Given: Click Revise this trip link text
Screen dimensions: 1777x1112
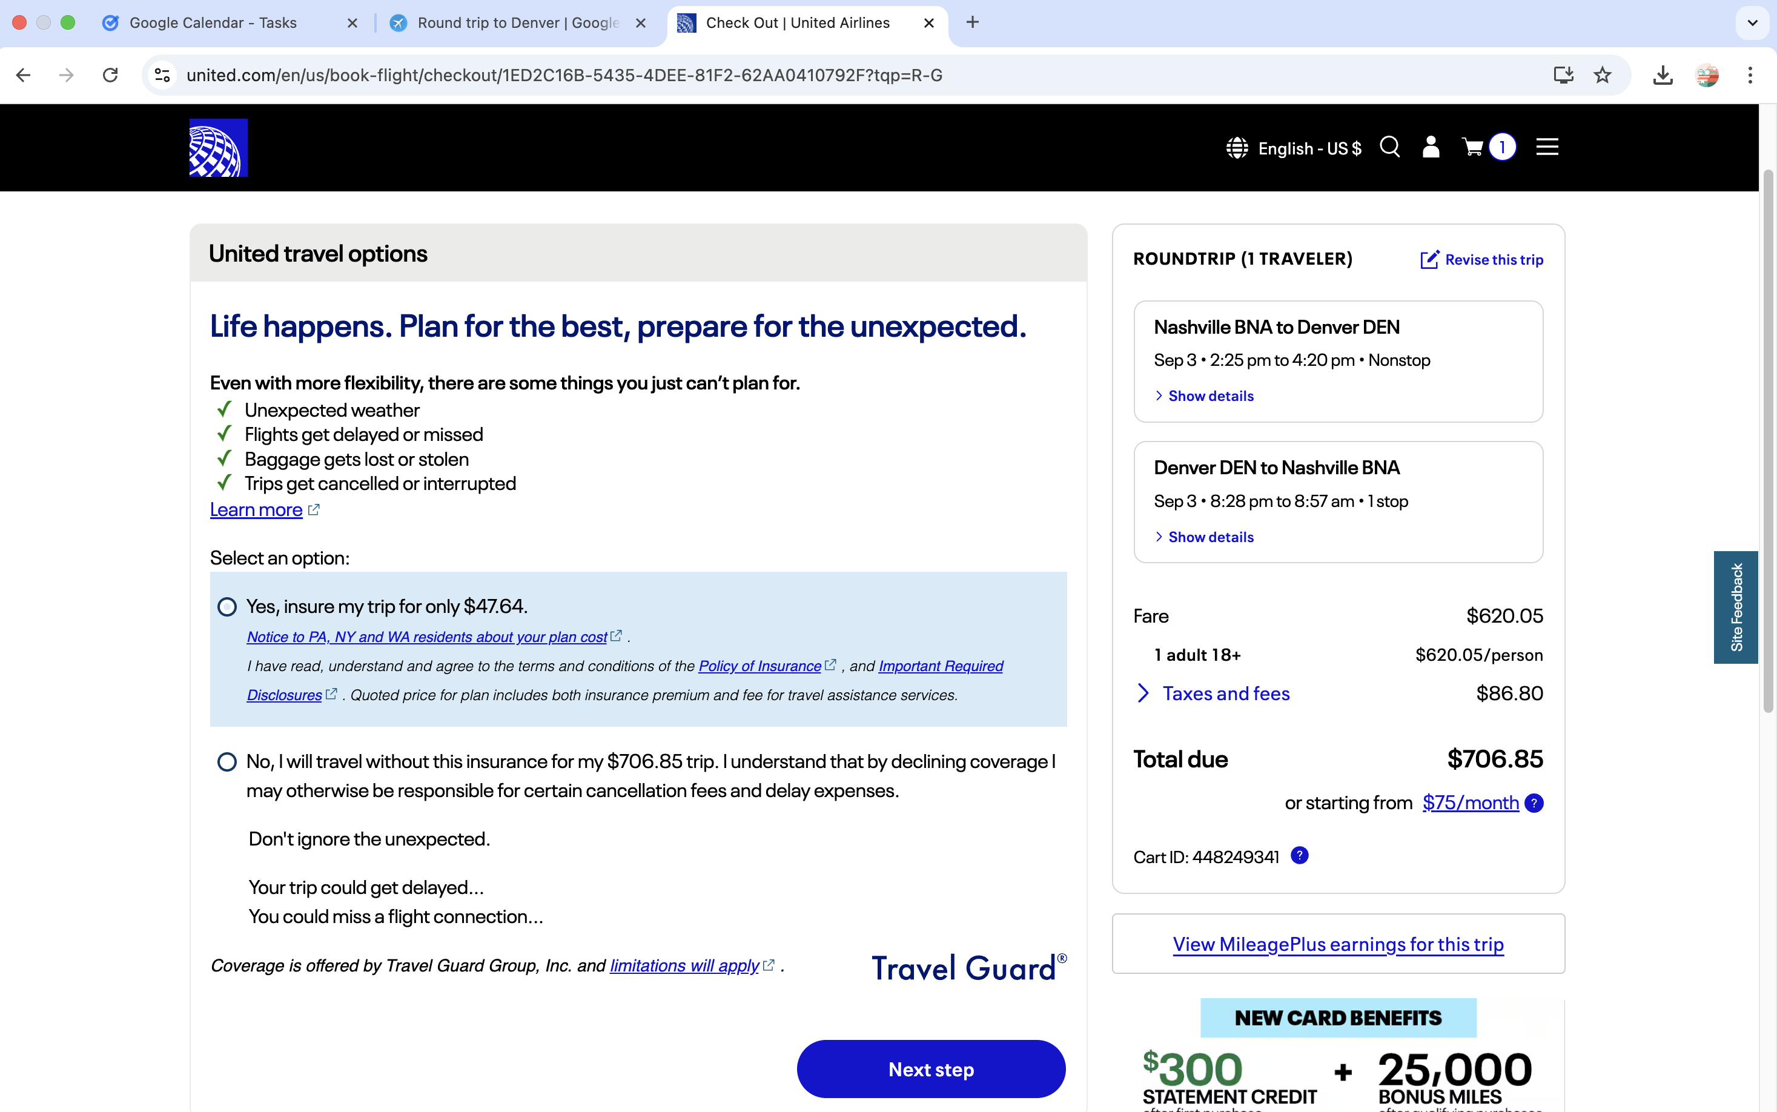Looking at the screenshot, I should coord(1494,260).
